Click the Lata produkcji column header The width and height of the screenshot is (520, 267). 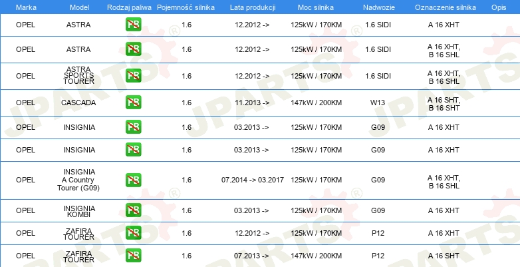(x=253, y=7)
